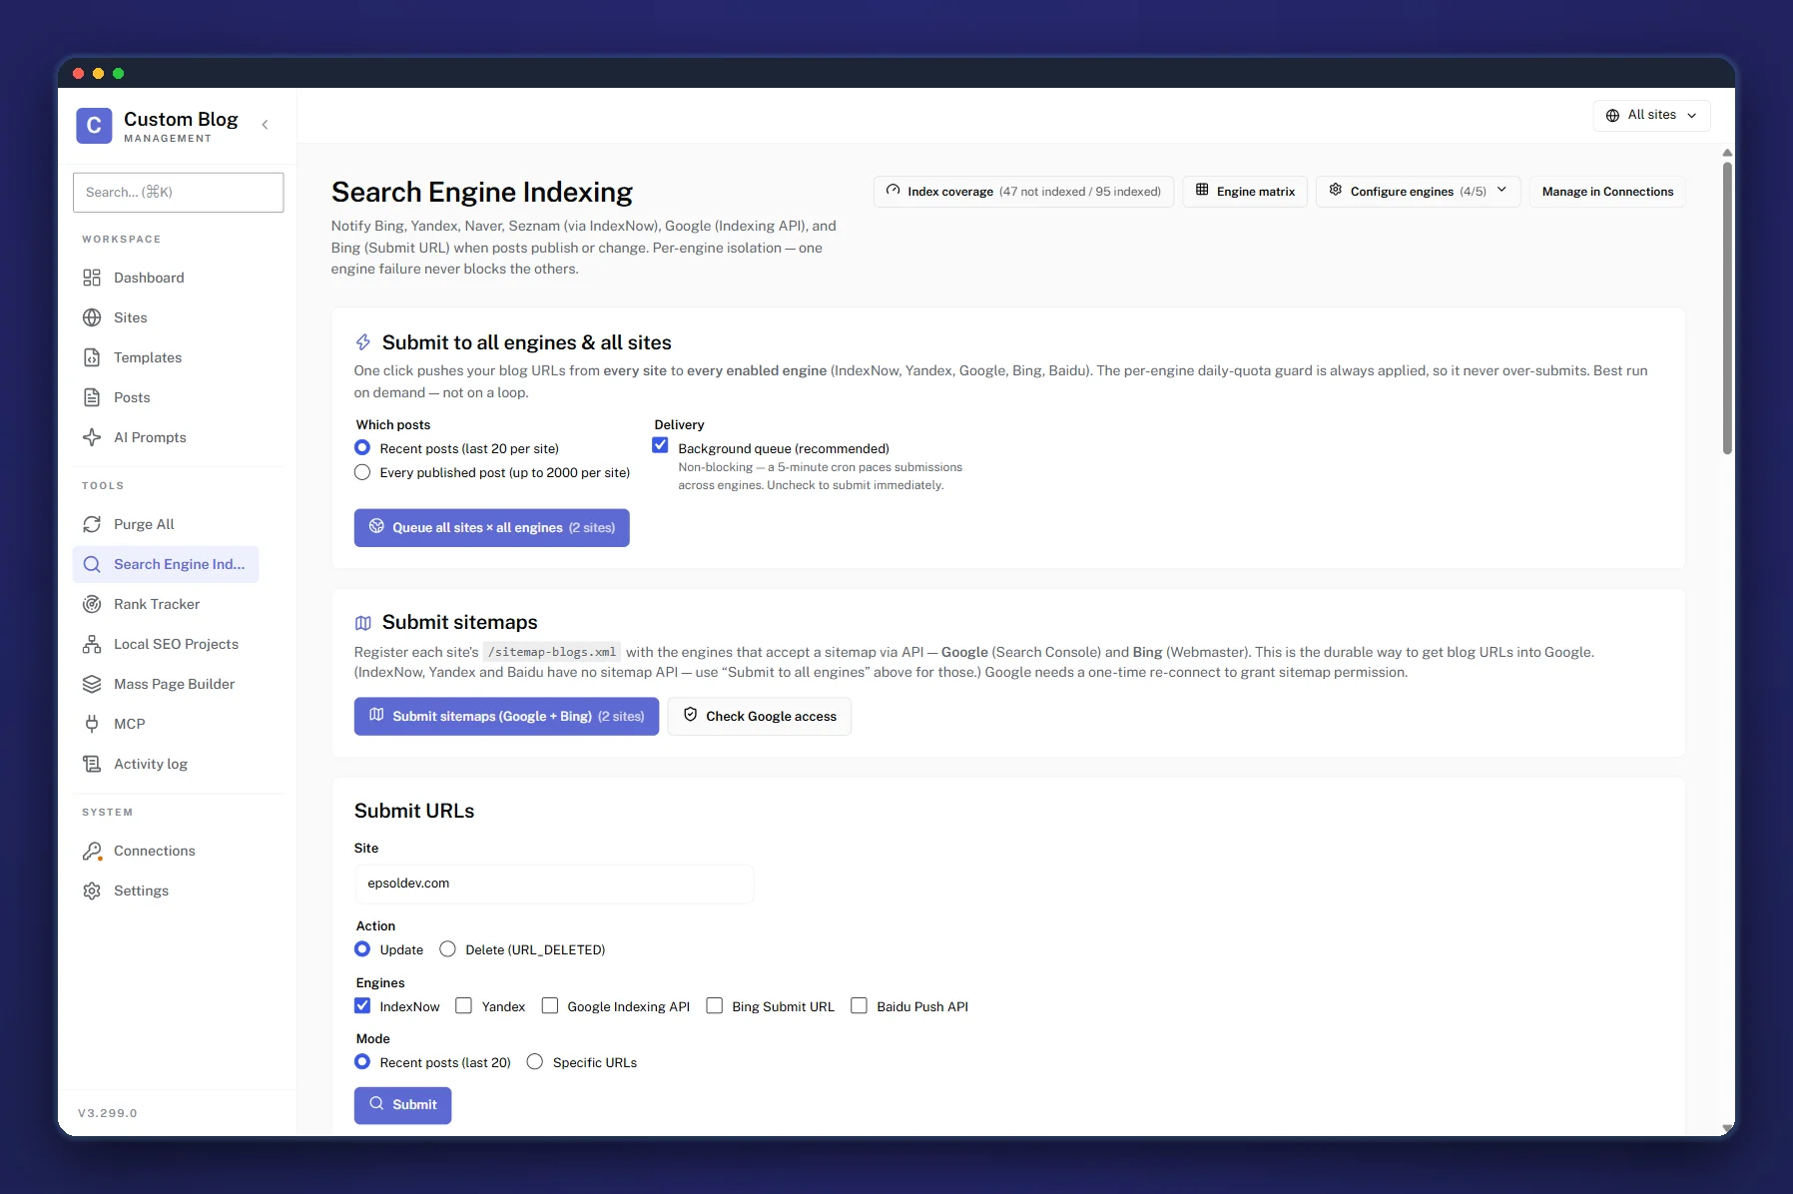
Task: Open the All sites dropdown
Action: [1651, 116]
